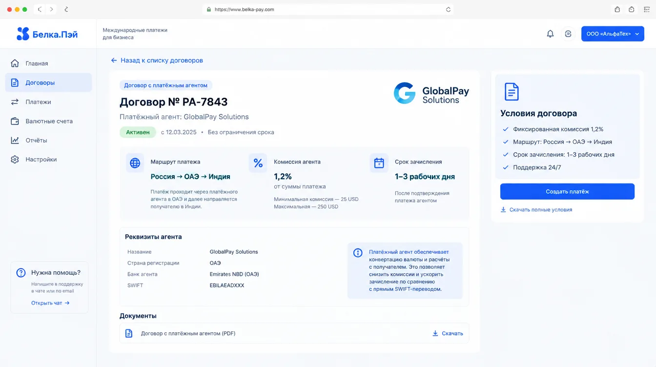The height and width of the screenshot is (367, 656).
Task: Click the Договор № PA-7843 heading
Action: tap(174, 102)
